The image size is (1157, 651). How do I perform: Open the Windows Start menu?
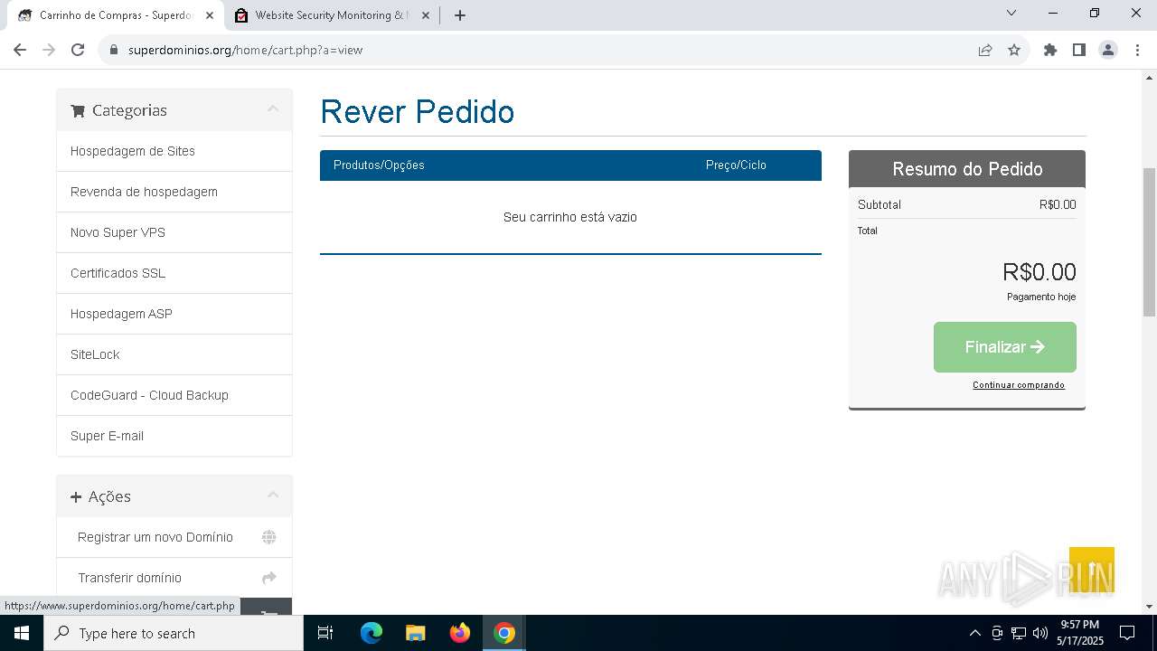point(22,633)
